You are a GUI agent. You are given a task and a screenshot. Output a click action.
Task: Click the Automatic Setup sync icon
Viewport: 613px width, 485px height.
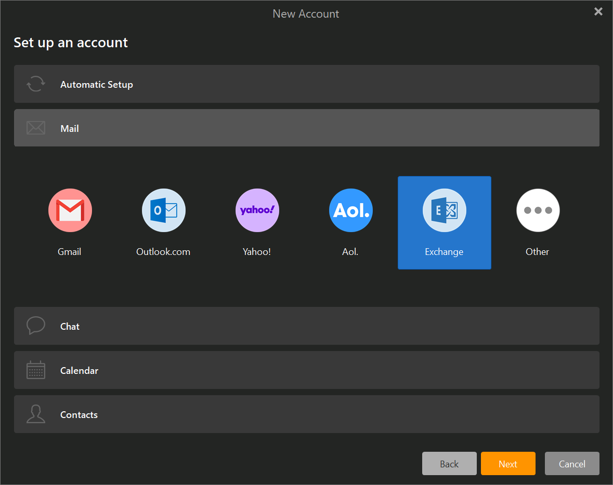click(x=36, y=84)
